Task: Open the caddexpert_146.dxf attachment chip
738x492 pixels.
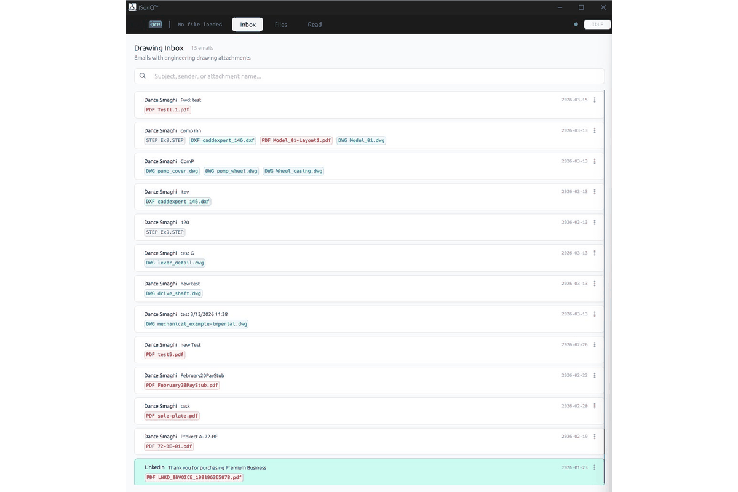Action: click(x=222, y=140)
